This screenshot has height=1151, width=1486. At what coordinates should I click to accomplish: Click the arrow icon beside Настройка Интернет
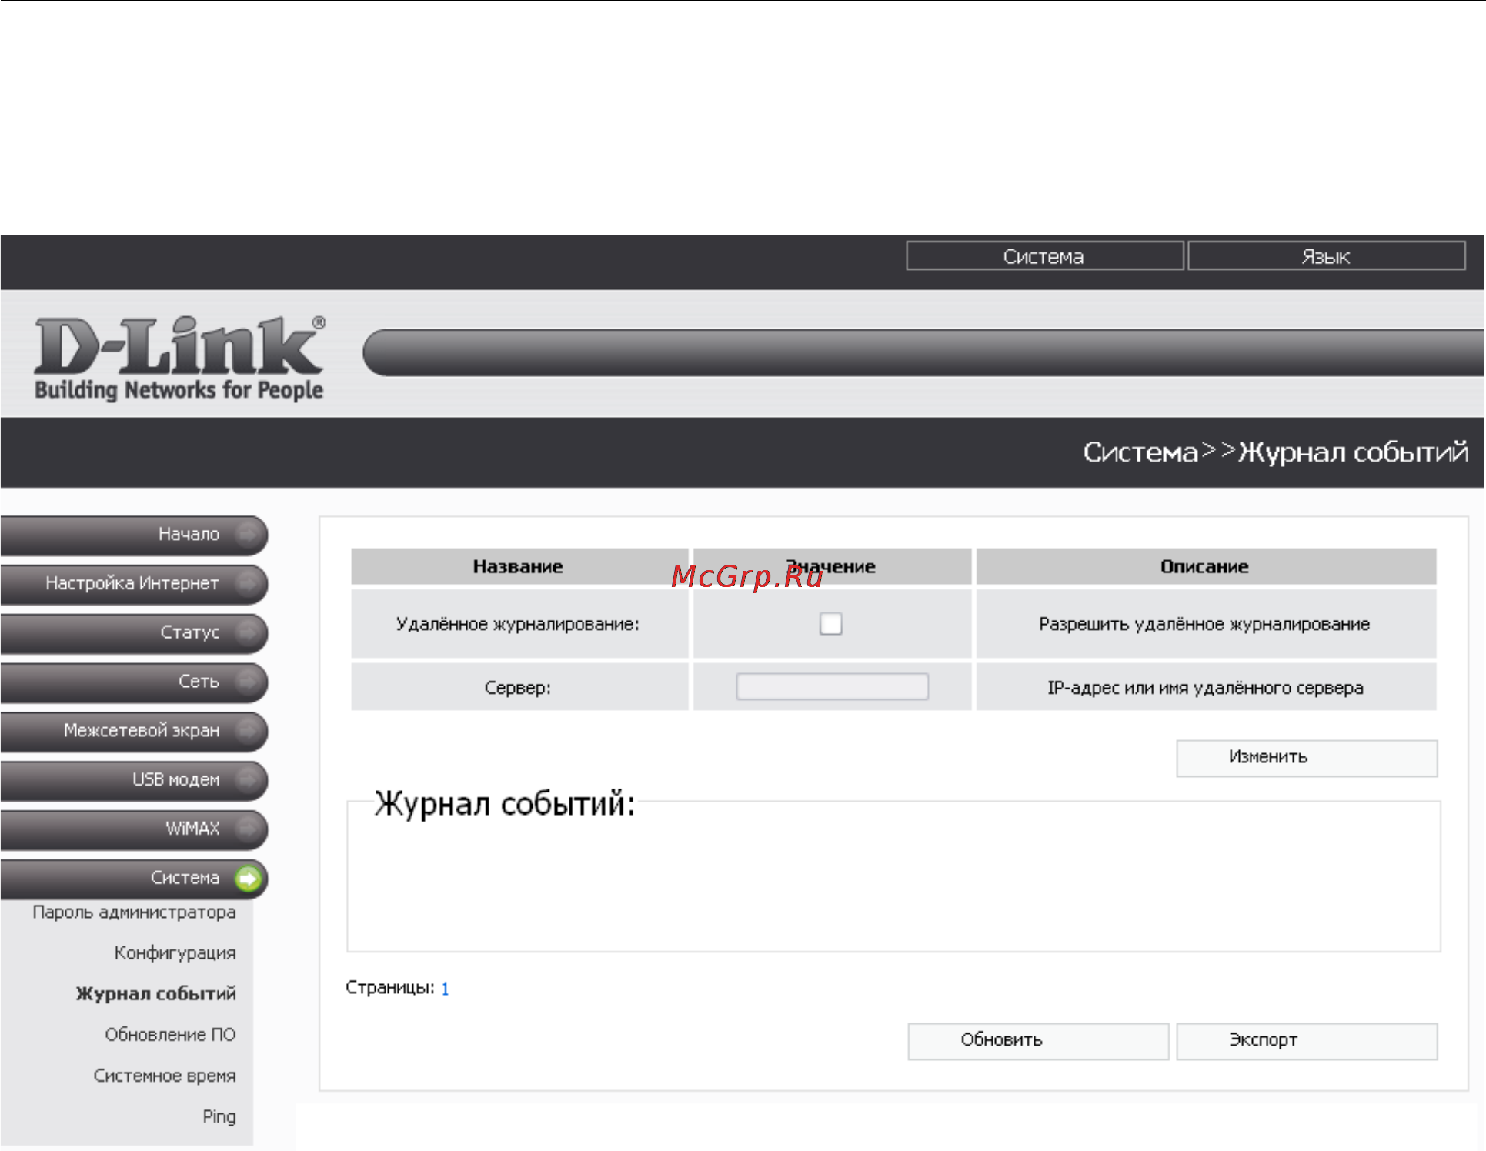(x=248, y=582)
